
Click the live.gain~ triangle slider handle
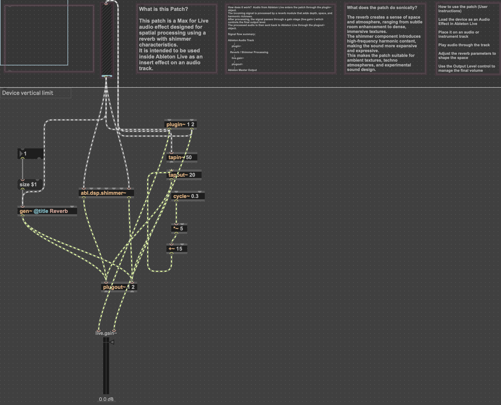pyautogui.click(x=112, y=342)
